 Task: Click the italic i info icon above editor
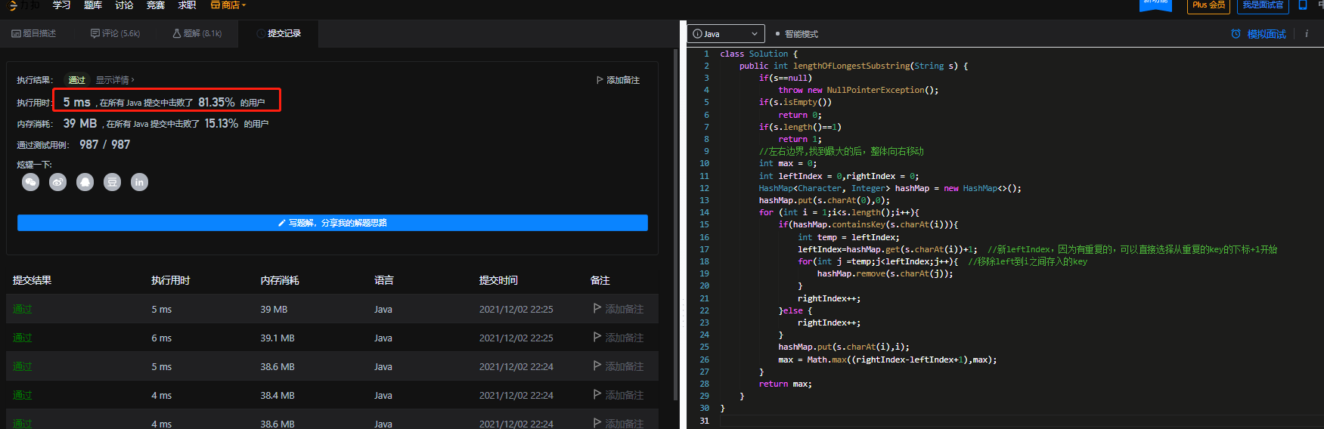[x=1306, y=34]
